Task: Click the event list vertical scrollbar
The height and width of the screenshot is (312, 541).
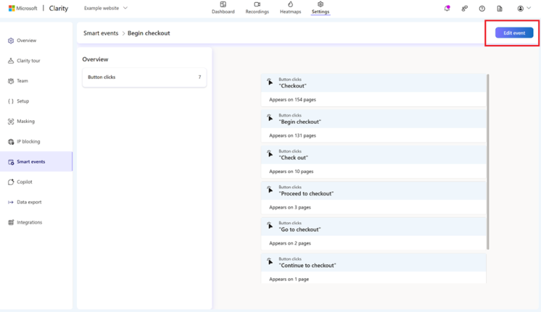Action: point(488,162)
